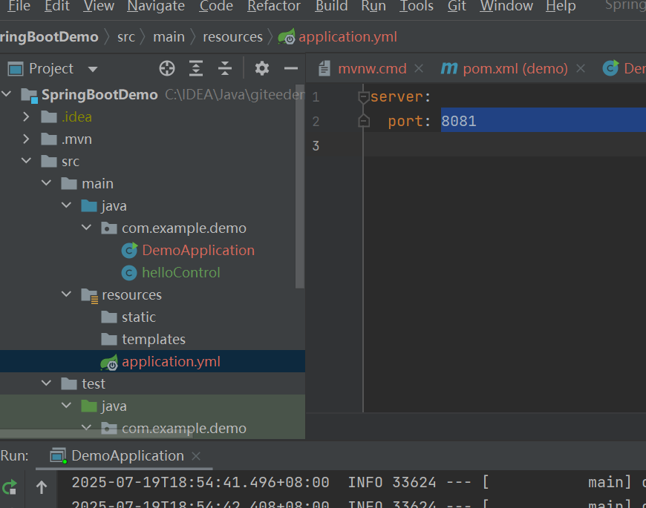Open the Edit menu
Screen dimensions: 646x508
coord(57,6)
